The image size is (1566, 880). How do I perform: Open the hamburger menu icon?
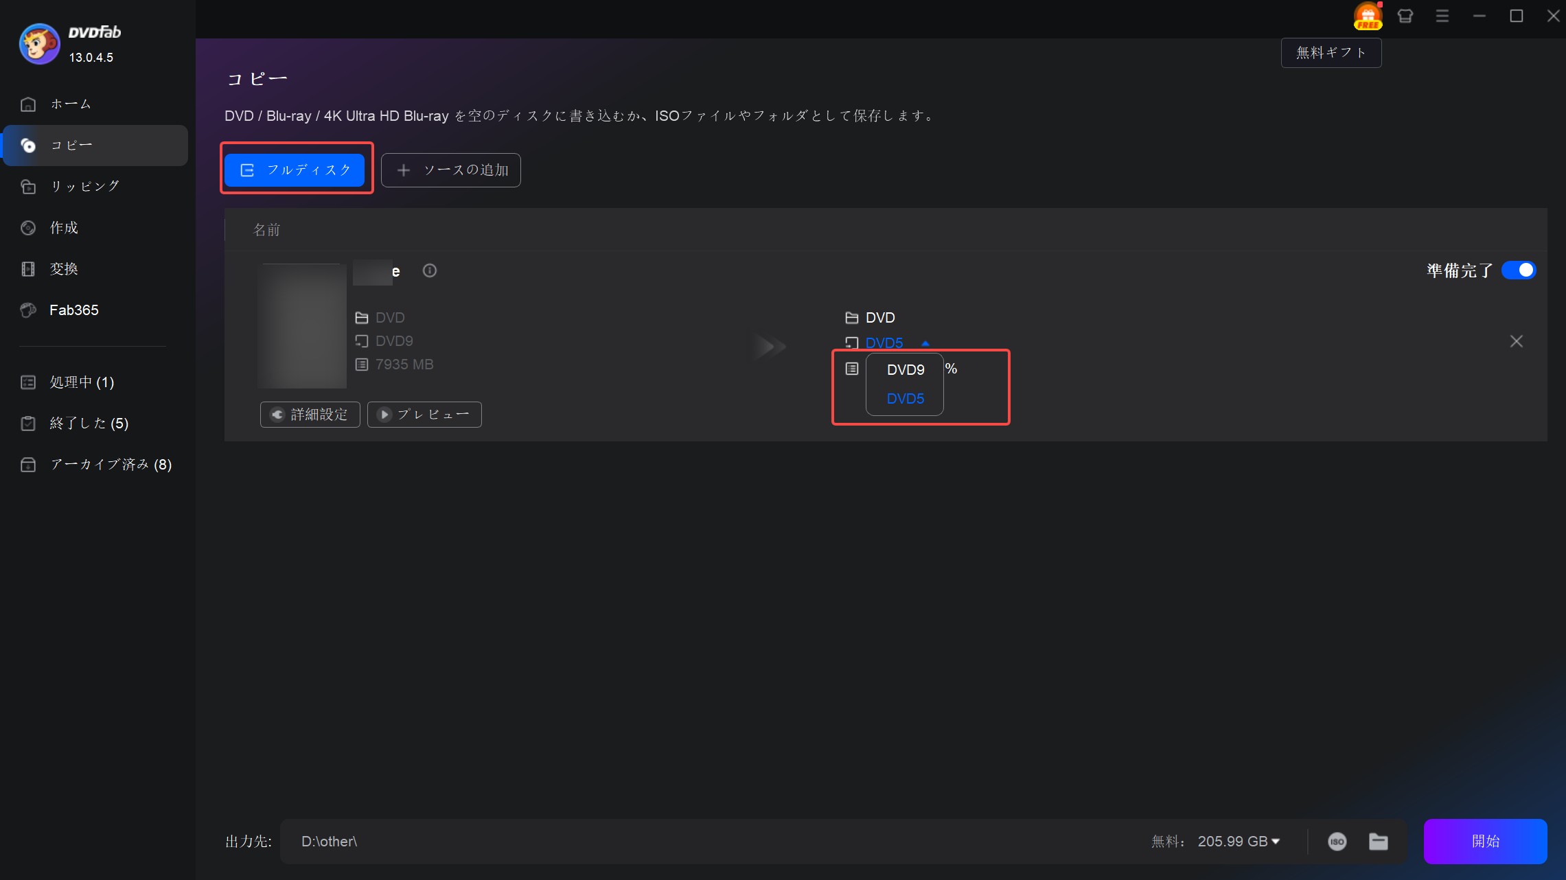[1442, 16]
